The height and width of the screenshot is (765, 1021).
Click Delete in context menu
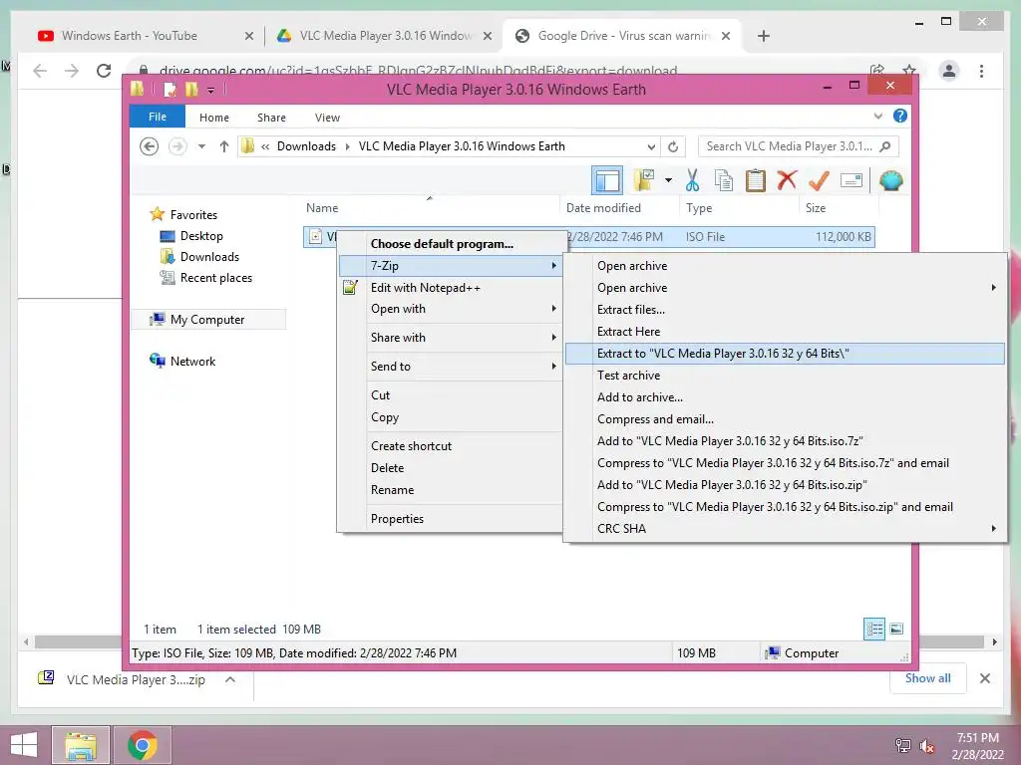click(388, 468)
